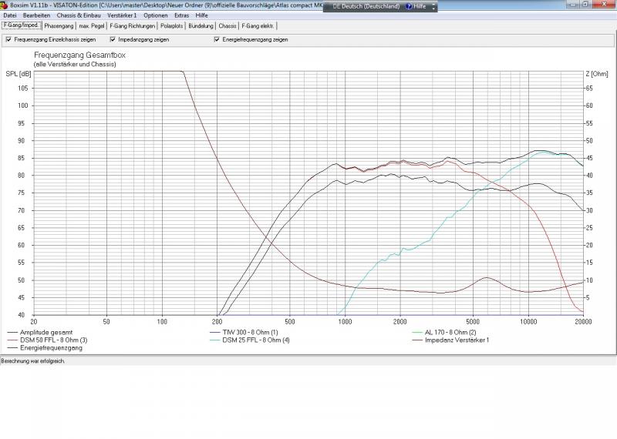Click the TIW 300 - 8 Ohm (1) legend entry

(x=244, y=333)
